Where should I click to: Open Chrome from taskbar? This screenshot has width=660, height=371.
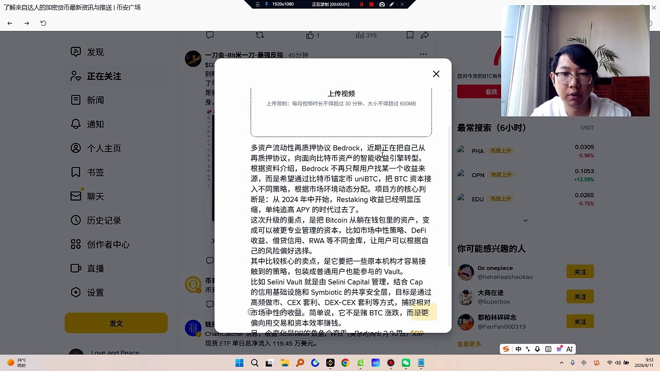(345, 363)
